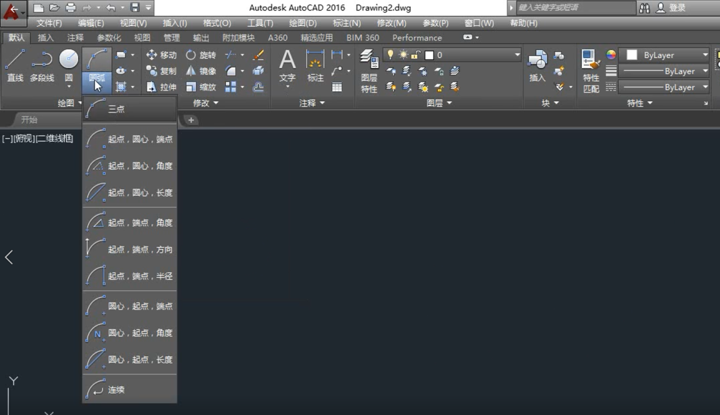Choose 起点, 圆心, 端点 arc option
Image resolution: width=720 pixels, height=415 pixels.
click(x=129, y=139)
